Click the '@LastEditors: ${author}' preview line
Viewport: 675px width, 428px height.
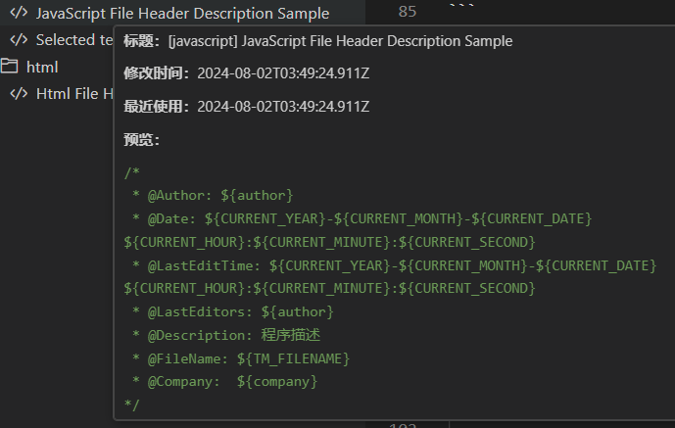tap(233, 312)
